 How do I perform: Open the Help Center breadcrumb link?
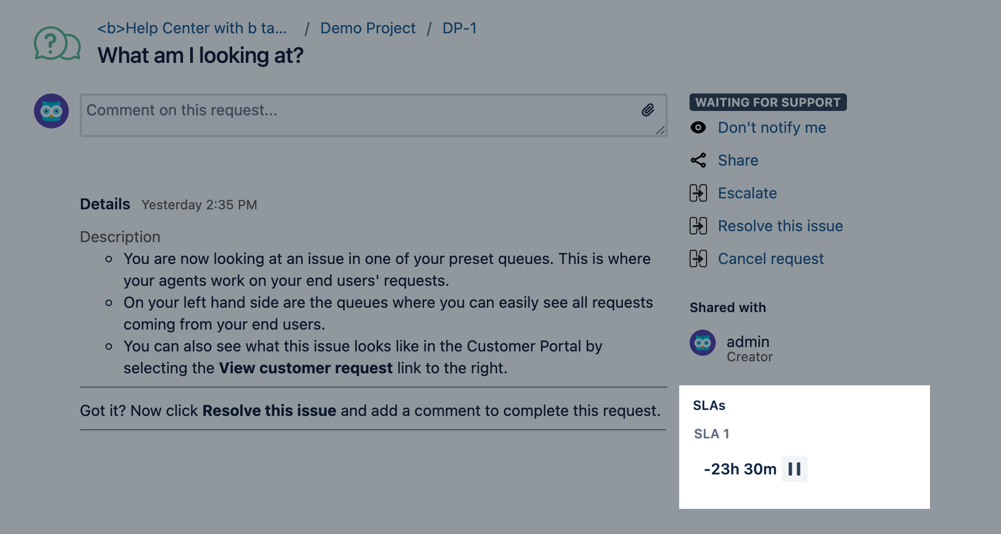tap(192, 28)
